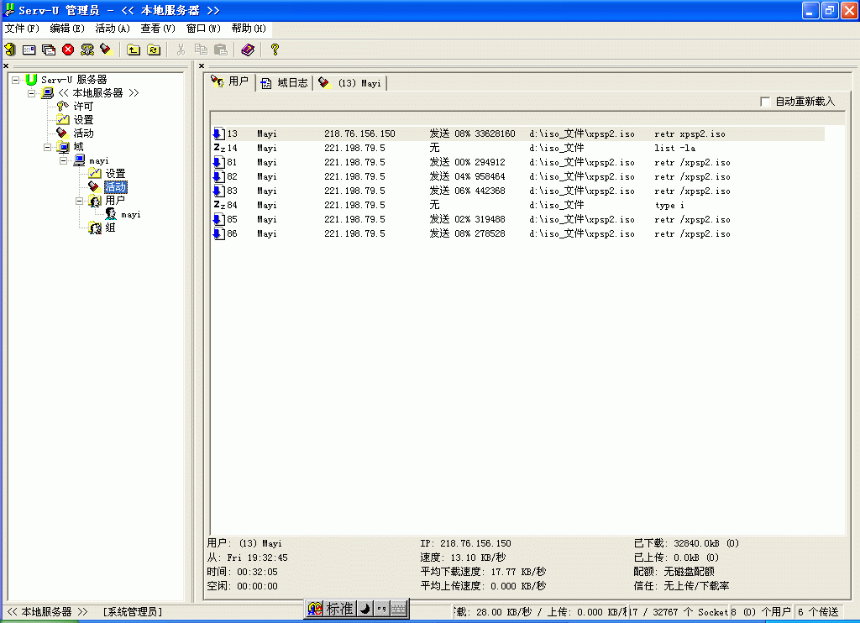The image size is (860, 623).
Task: Click the '6 个传送' status bar entry
Action: (818, 612)
